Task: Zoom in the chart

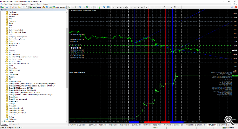Action: [80, 7]
